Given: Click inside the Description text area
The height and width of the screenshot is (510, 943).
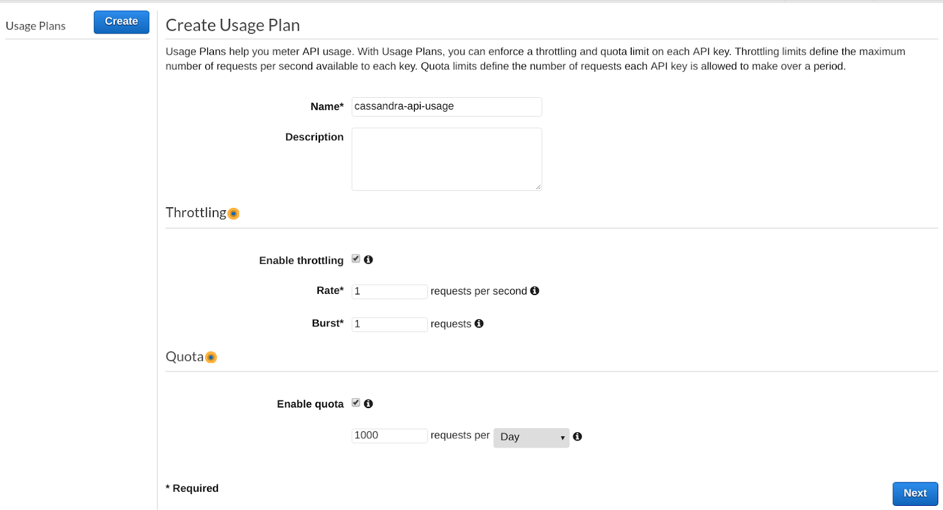Looking at the screenshot, I should 446,159.
